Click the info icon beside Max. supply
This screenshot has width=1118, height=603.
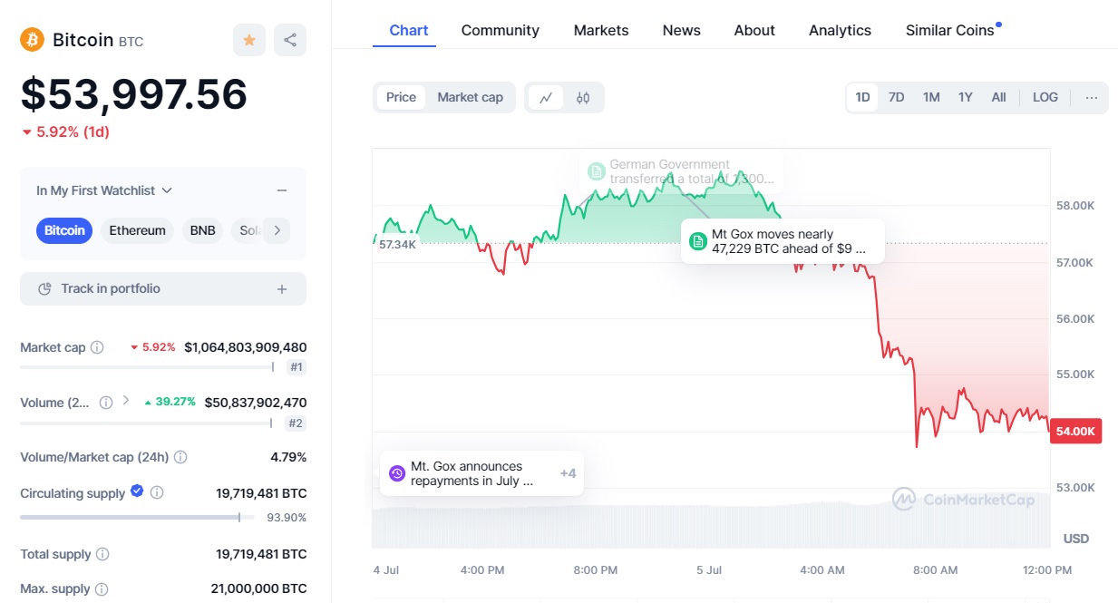pyautogui.click(x=102, y=589)
